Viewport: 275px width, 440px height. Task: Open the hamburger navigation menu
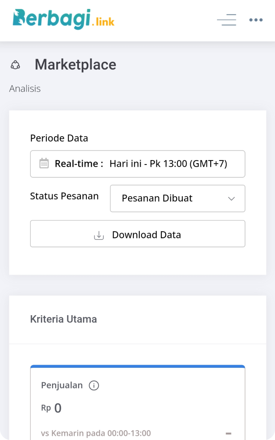pyautogui.click(x=226, y=20)
